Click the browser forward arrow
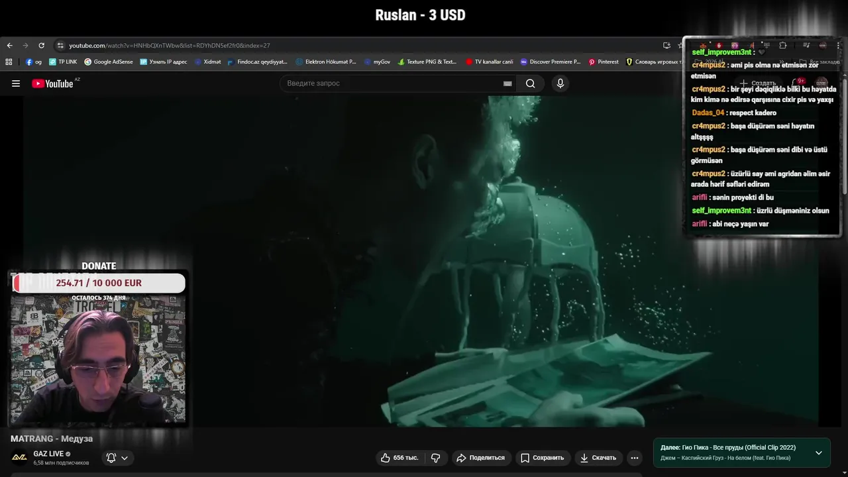The width and height of the screenshot is (848, 477). (x=25, y=46)
